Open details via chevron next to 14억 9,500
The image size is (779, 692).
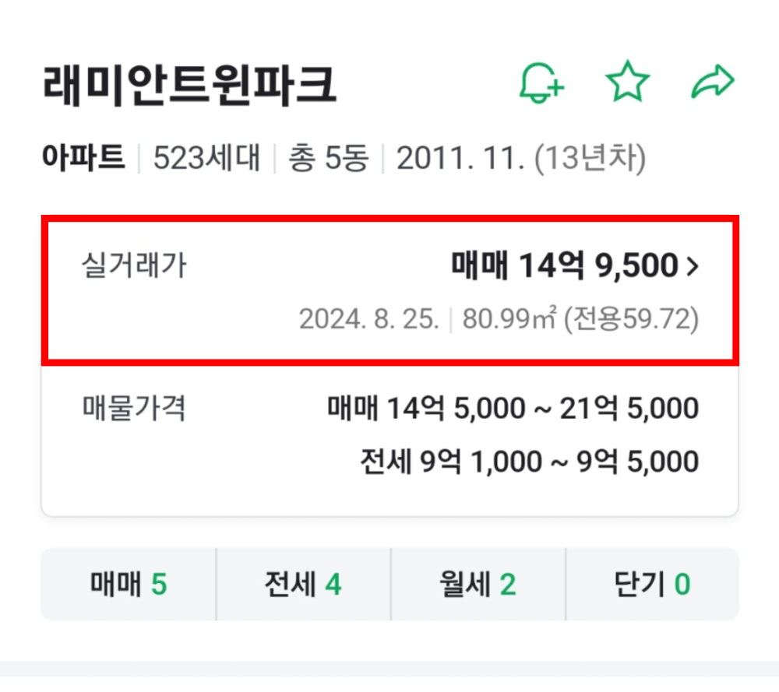pos(692,268)
